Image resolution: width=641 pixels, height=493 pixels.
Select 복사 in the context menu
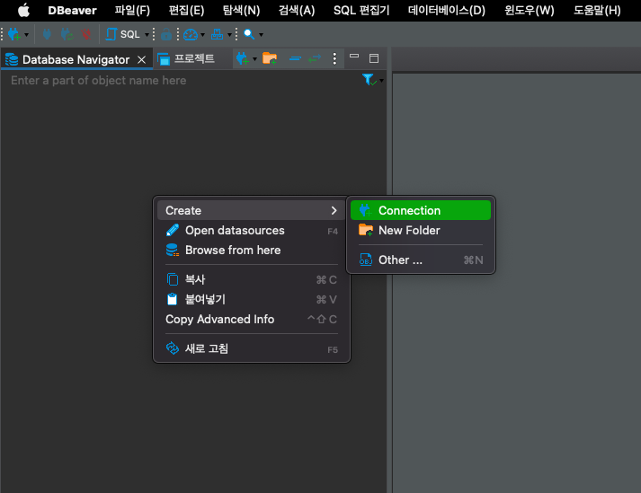(252, 280)
